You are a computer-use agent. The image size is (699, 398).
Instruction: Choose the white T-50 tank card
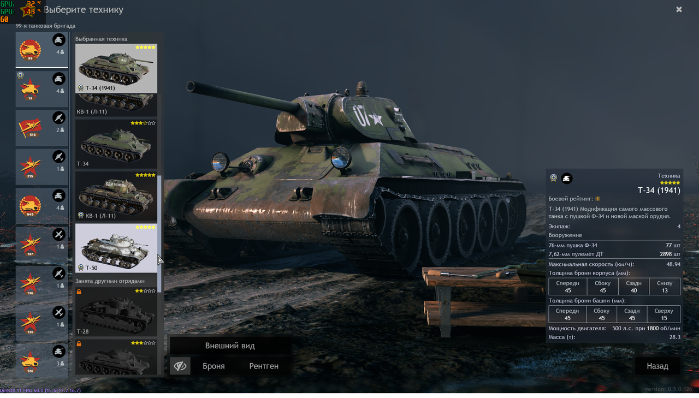(x=116, y=248)
